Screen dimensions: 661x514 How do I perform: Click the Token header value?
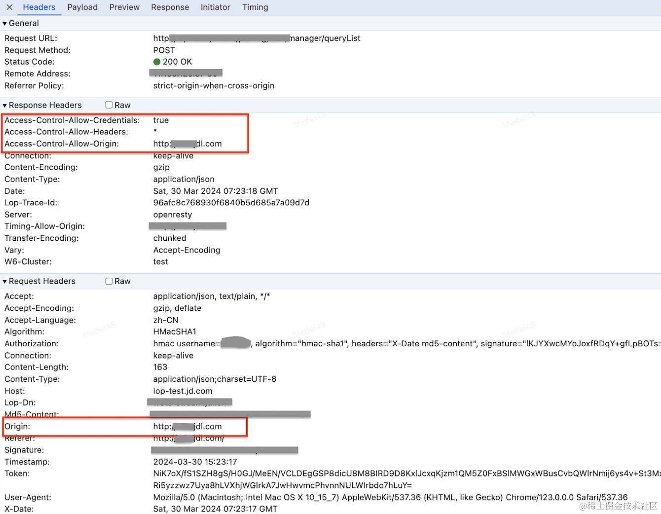(x=407, y=479)
